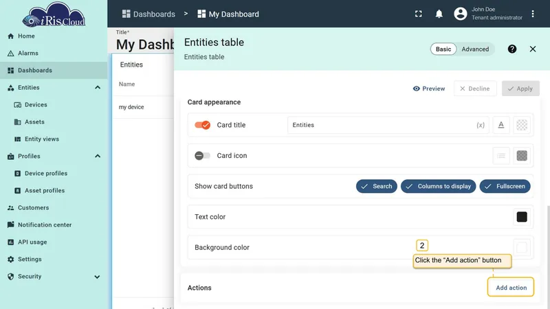The image size is (550, 309).
Task: Open the Text color black swatch
Action: (x=522, y=217)
